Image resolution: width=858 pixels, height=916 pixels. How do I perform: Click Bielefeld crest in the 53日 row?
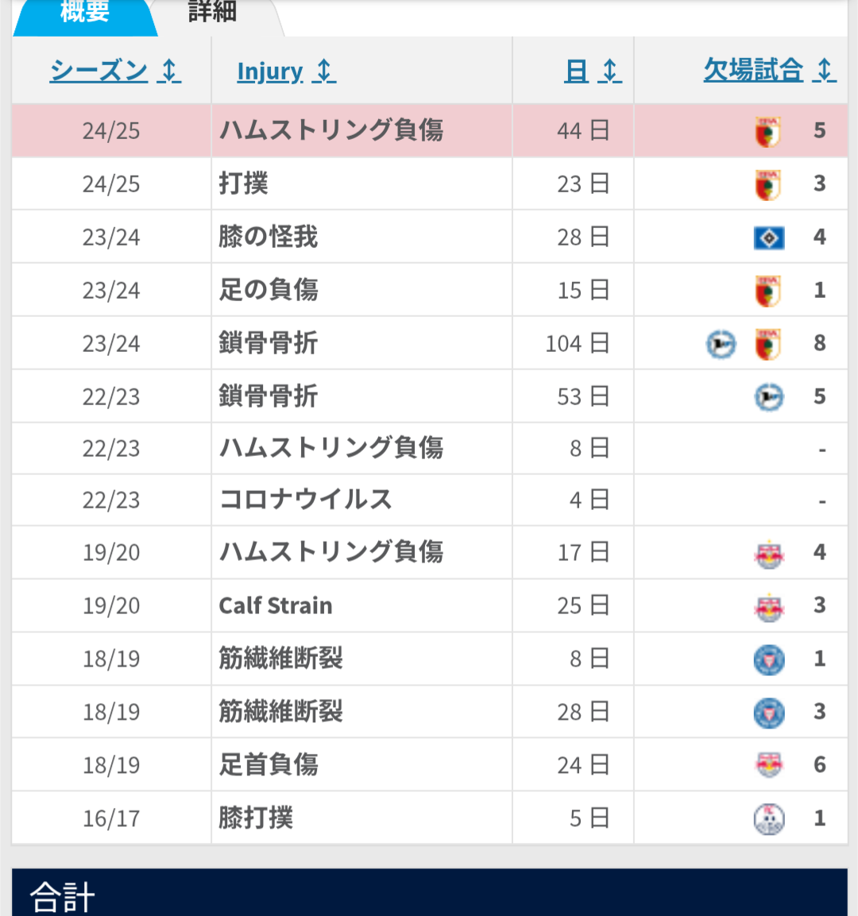click(x=768, y=396)
